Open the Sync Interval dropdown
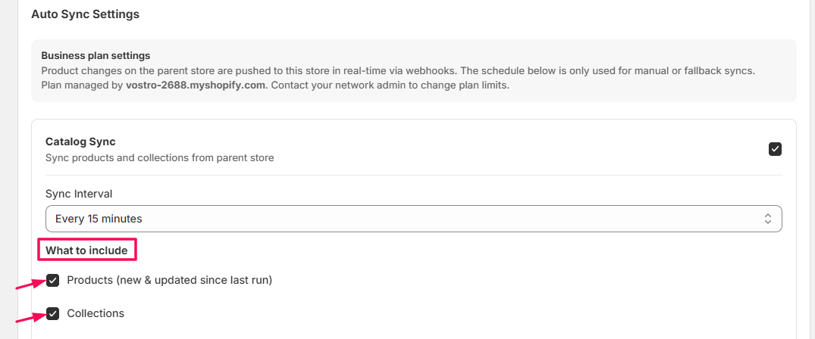815x339 pixels. point(413,219)
